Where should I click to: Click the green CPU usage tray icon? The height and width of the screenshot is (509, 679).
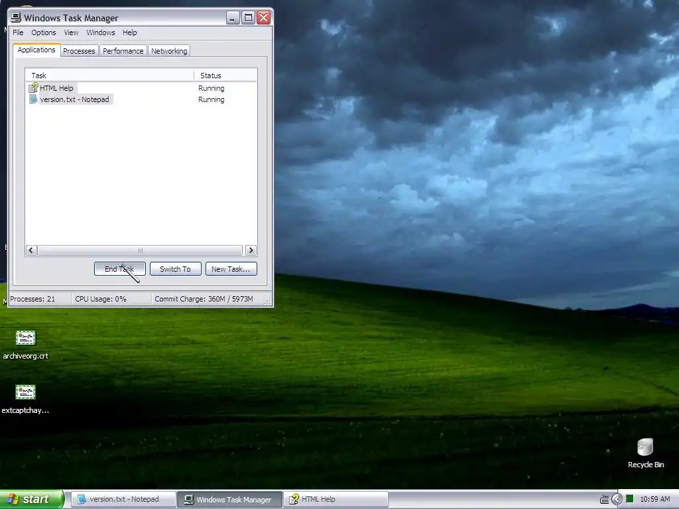(630, 499)
